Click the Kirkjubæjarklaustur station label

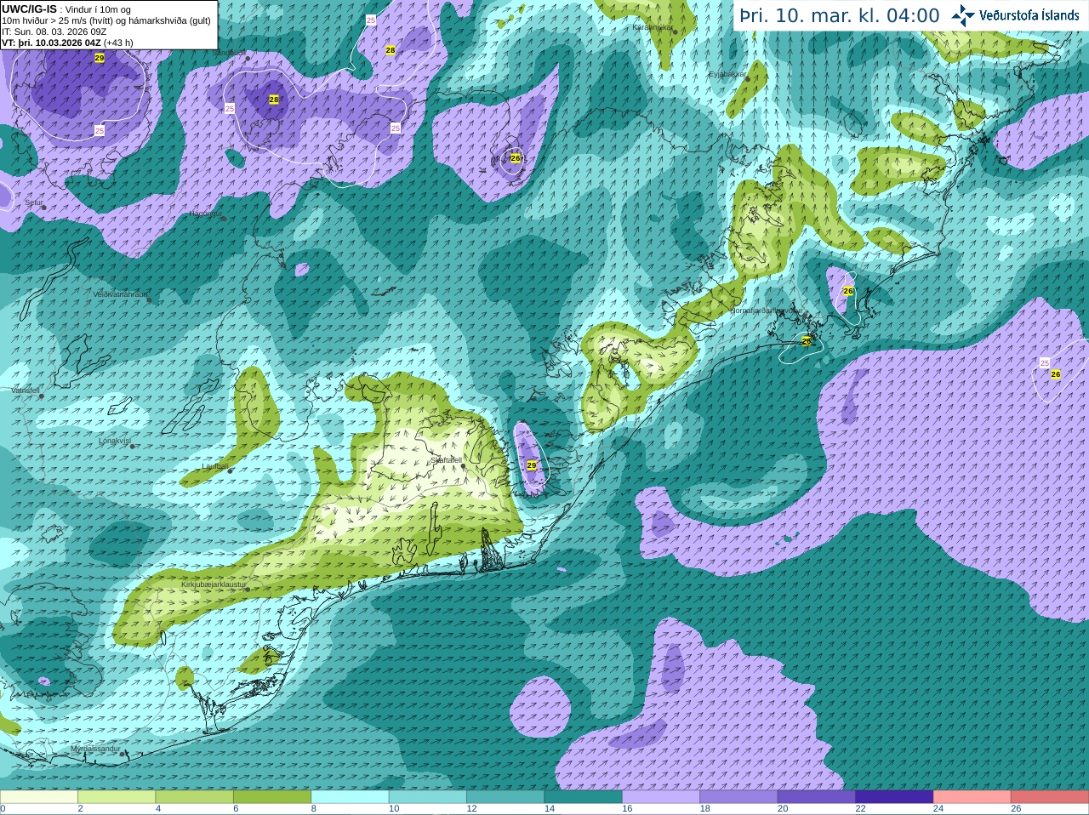pos(214,585)
